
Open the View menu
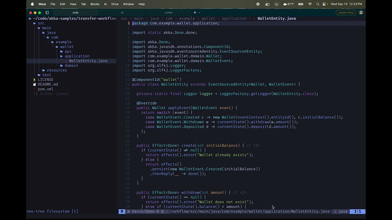(73, 4)
